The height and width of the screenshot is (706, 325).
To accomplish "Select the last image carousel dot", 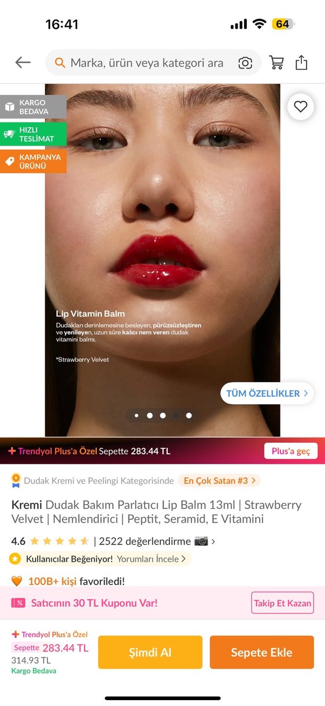I will [189, 415].
